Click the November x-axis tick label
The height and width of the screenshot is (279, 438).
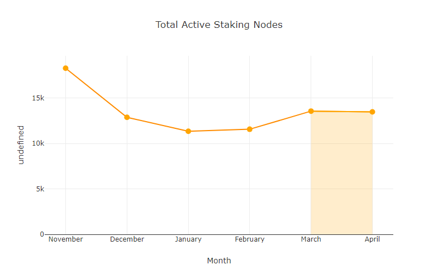tap(66, 239)
